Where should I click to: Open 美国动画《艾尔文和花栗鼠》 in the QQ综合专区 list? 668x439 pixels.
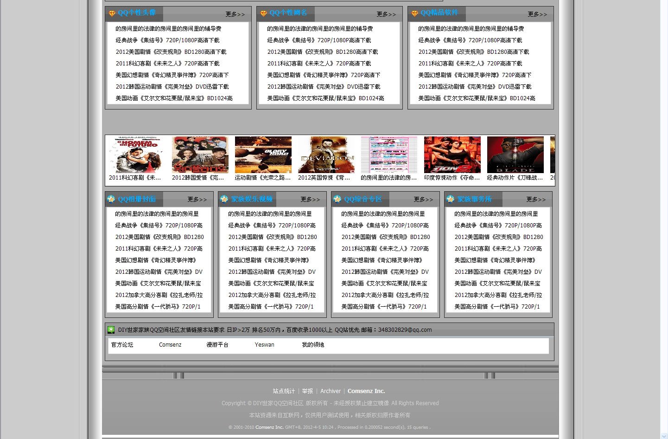384,284
